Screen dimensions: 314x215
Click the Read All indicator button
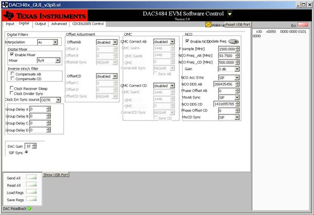click(31, 184)
